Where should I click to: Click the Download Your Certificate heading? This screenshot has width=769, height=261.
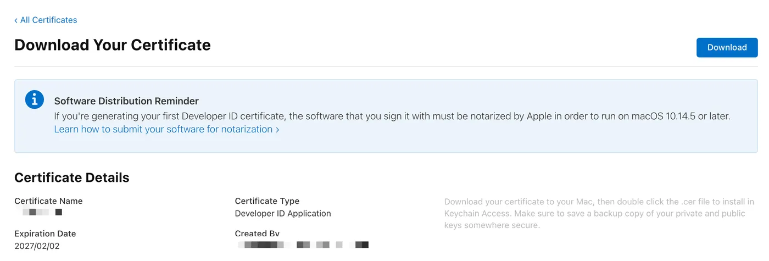(113, 45)
